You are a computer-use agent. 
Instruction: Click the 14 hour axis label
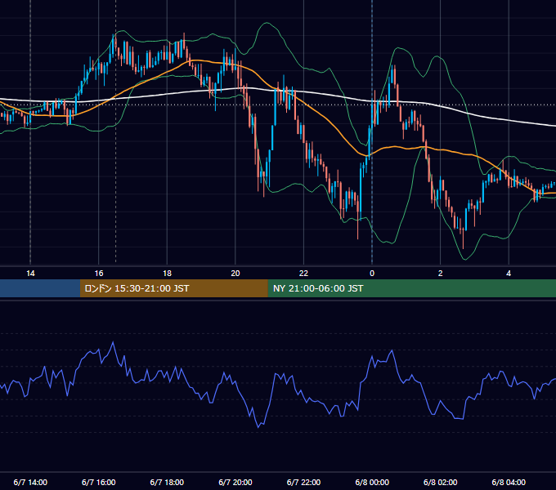pos(30,274)
